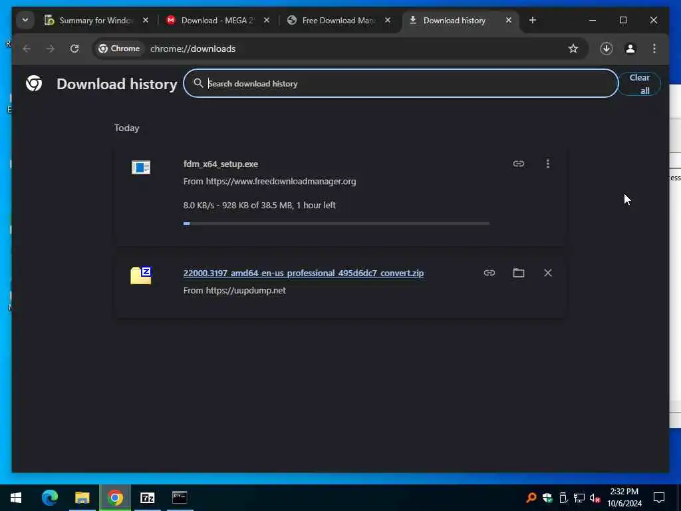This screenshot has height=511, width=681.
Task: Click the Chrome site info chip
Action: click(119, 49)
